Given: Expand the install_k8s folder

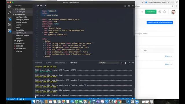Looking at the screenshot, I should pyautogui.click(x=20, y=30).
